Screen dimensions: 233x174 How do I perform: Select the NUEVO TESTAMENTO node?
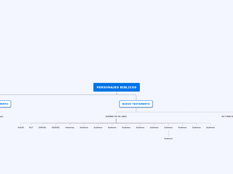coord(136,104)
